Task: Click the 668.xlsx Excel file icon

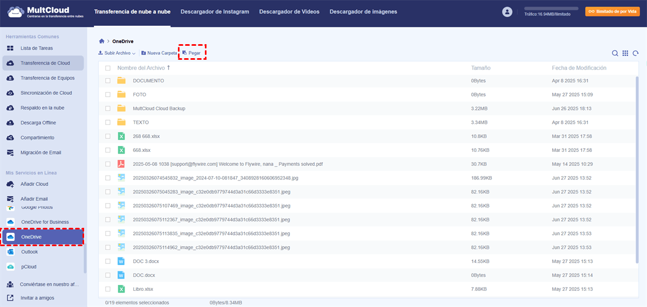Action: 121,150
